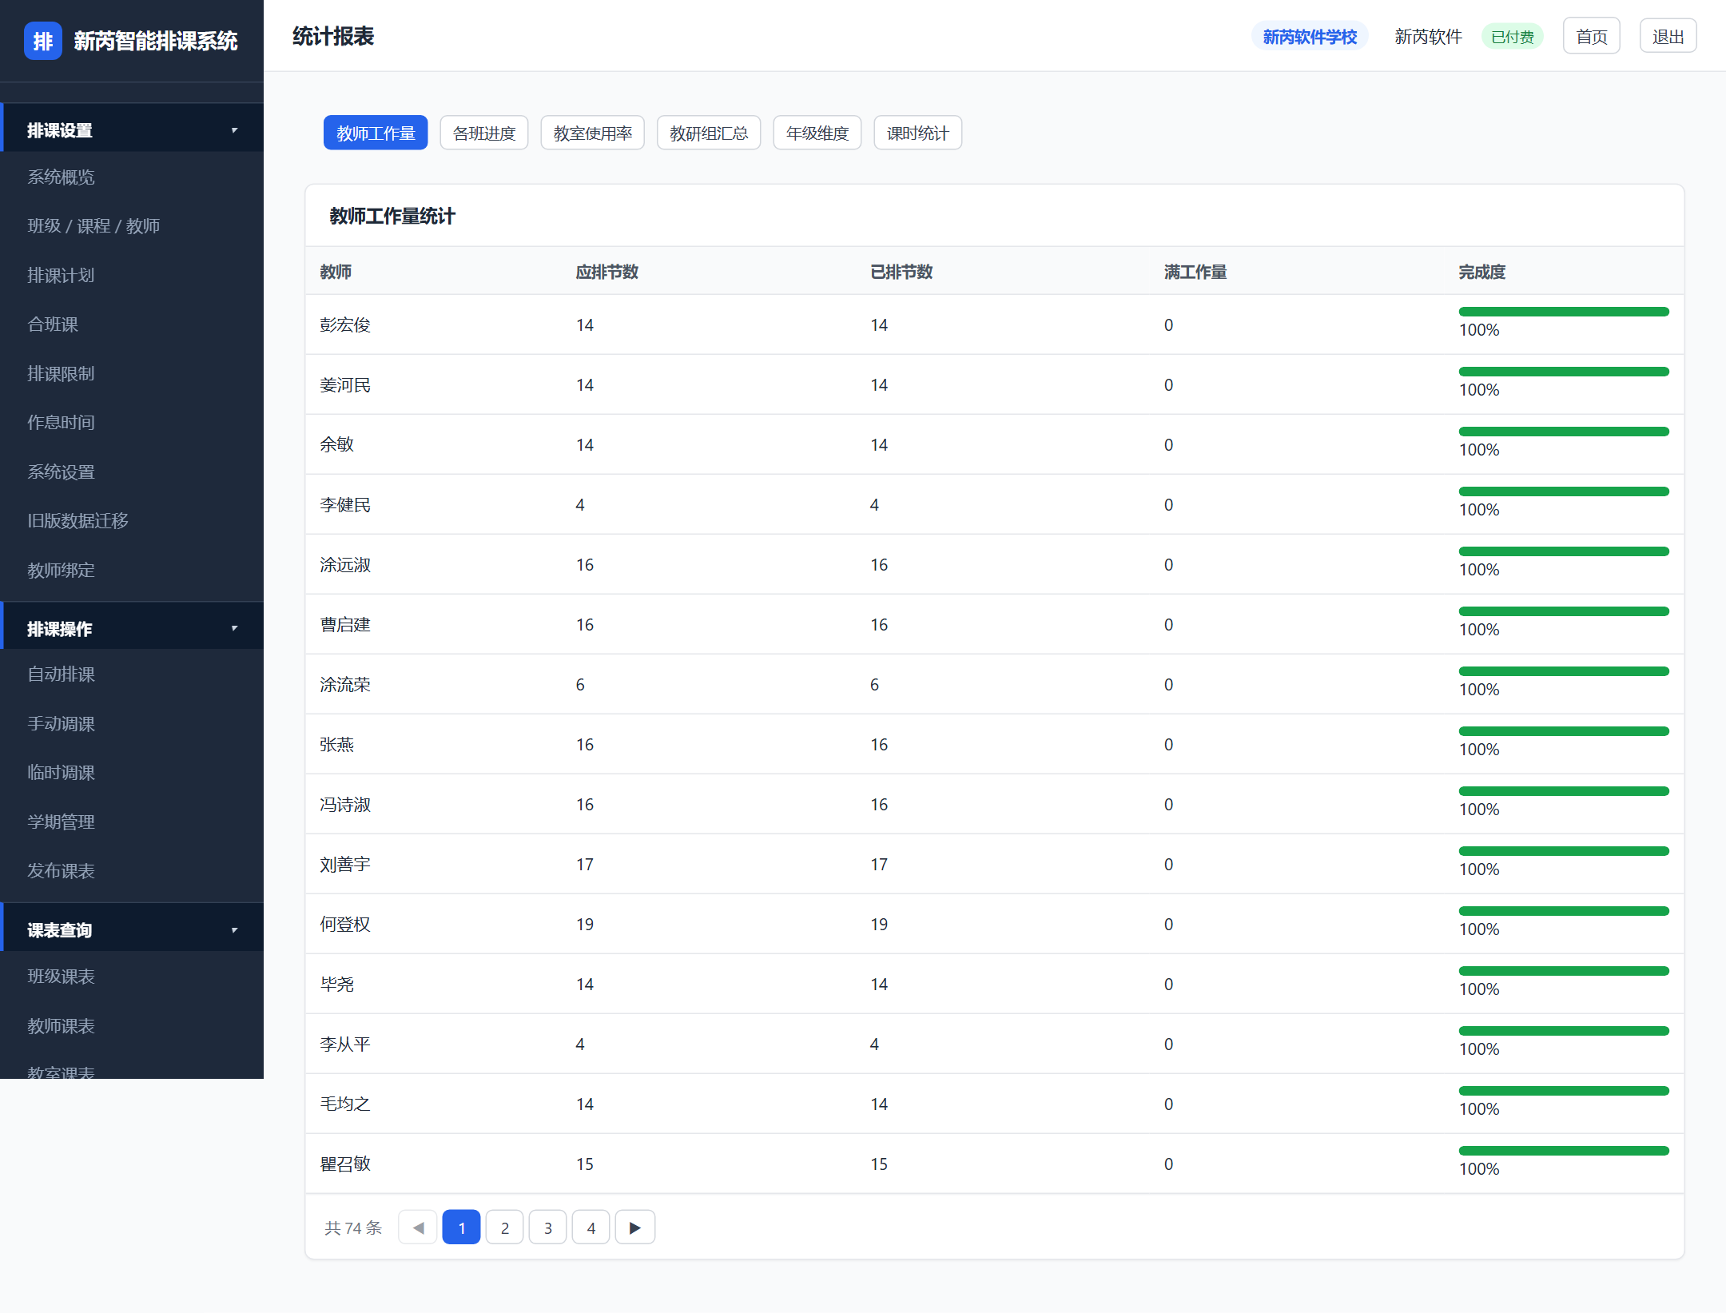Click 新芮智能排课系统 app title
Image resolution: width=1726 pixels, height=1313 pixels.
[156, 41]
